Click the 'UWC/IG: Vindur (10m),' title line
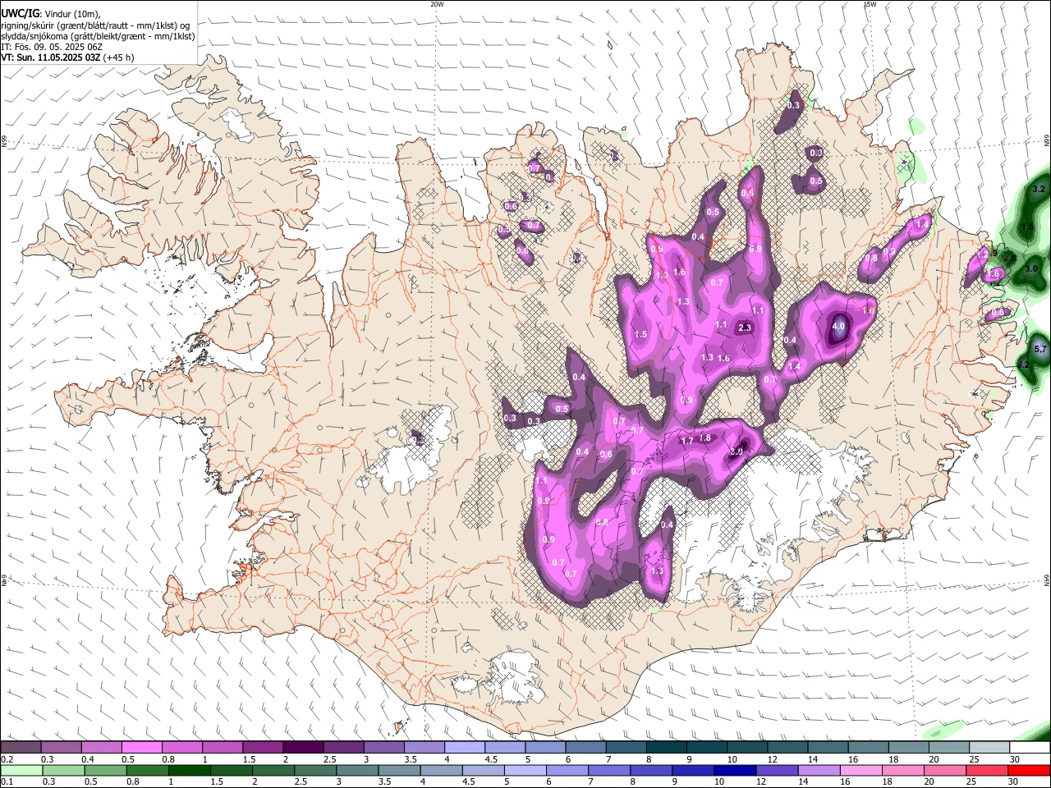 click(50, 13)
